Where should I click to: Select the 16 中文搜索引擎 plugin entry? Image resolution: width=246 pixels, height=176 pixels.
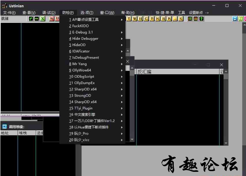(x=92, y=115)
